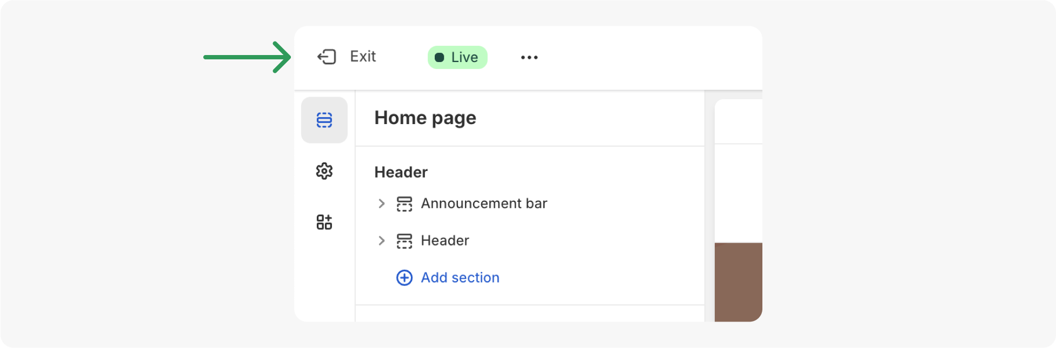Click the Home page title
The height and width of the screenshot is (348, 1056).
pyautogui.click(x=425, y=118)
